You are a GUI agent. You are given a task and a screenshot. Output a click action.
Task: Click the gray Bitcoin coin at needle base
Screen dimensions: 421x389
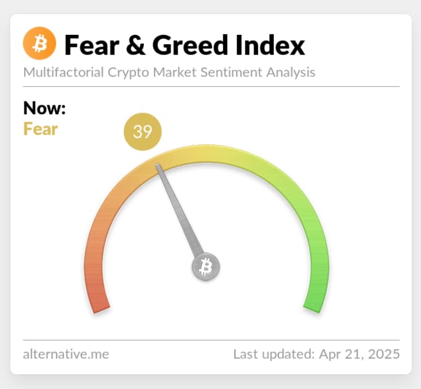pos(206,267)
